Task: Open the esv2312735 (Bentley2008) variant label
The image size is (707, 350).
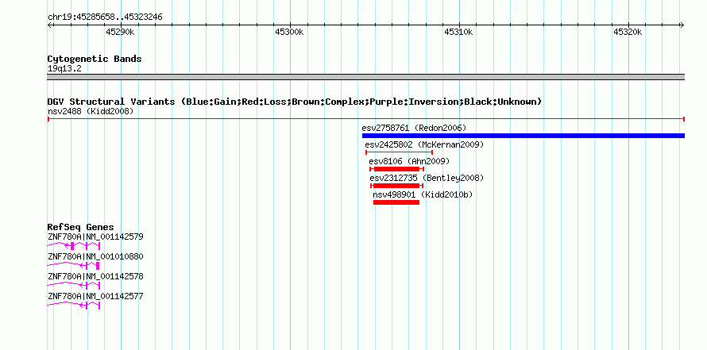Action: pos(427,179)
